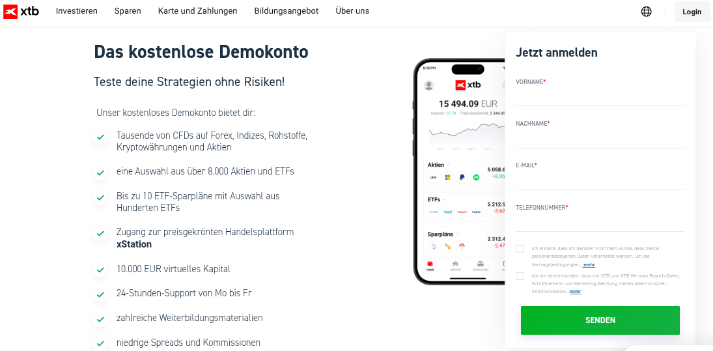Click 'Unser kostenloses Demokonto bietet dir:' text
Screen dimensions: 713x351
click(x=176, y=112)
